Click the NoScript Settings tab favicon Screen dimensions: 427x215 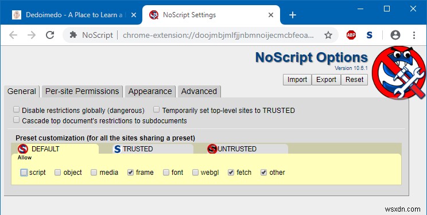click(154, 15)
